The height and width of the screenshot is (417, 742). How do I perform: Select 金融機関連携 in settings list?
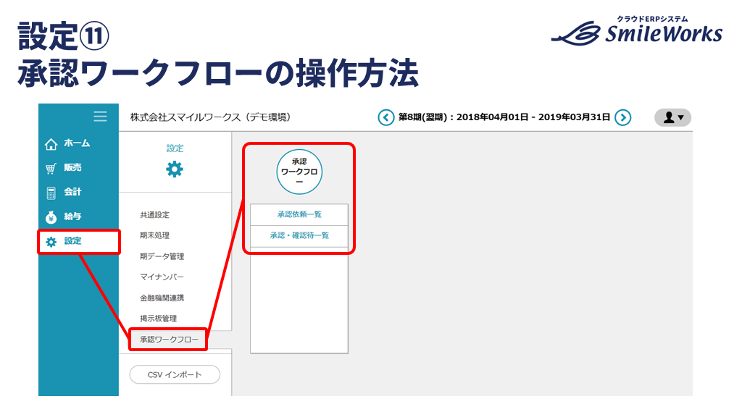click(x=162, y=298)
